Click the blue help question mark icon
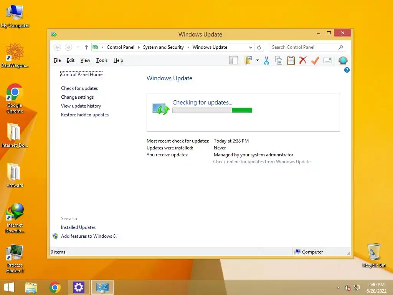 pyautogui.click(x=347, y=70)
